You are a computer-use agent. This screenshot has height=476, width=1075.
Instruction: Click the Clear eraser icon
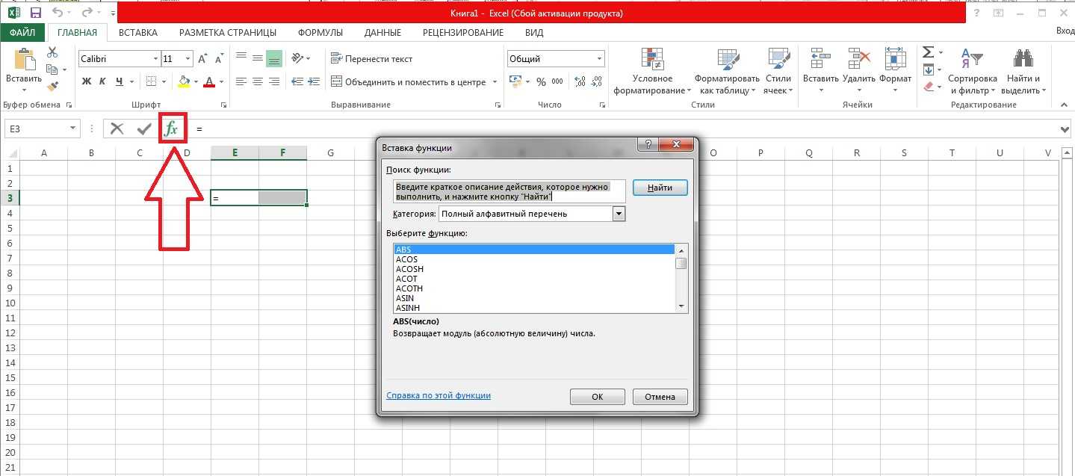(x=928, y=87)
